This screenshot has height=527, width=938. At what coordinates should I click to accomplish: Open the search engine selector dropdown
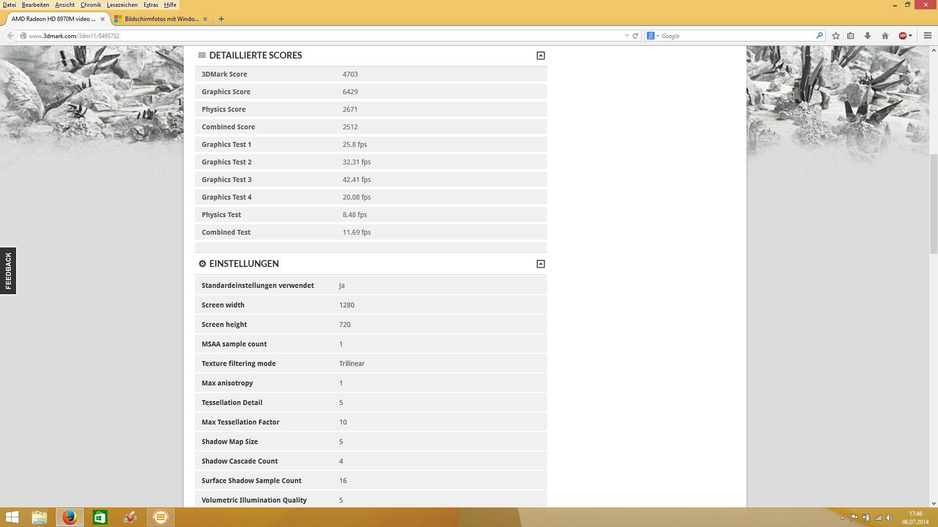(653, 36)
